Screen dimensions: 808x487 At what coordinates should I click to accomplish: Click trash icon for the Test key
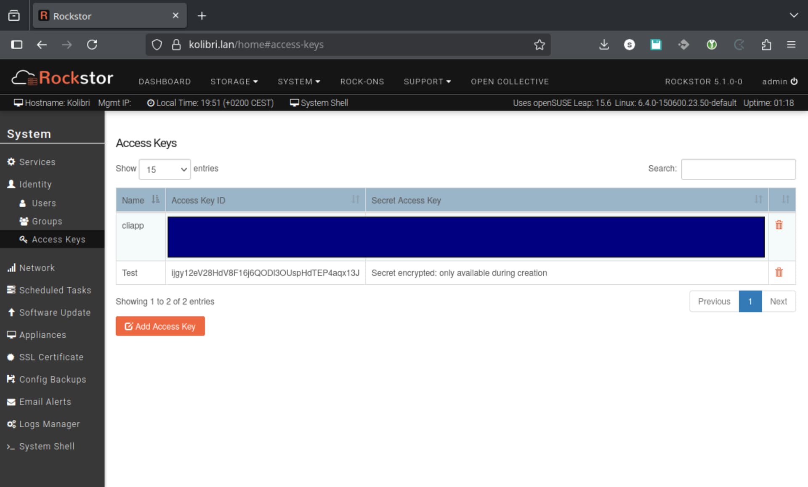pos(779,273)
